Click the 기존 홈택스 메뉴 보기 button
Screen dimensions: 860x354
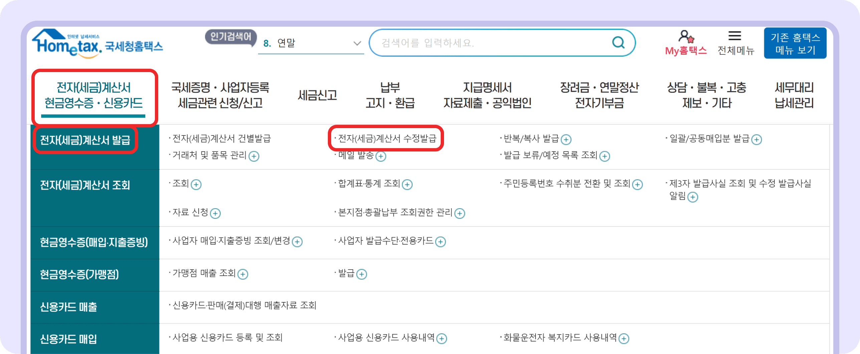[x=795, y=43]
